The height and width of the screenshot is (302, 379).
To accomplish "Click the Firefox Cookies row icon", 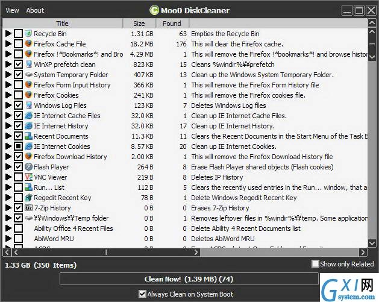I will (28, 95).
